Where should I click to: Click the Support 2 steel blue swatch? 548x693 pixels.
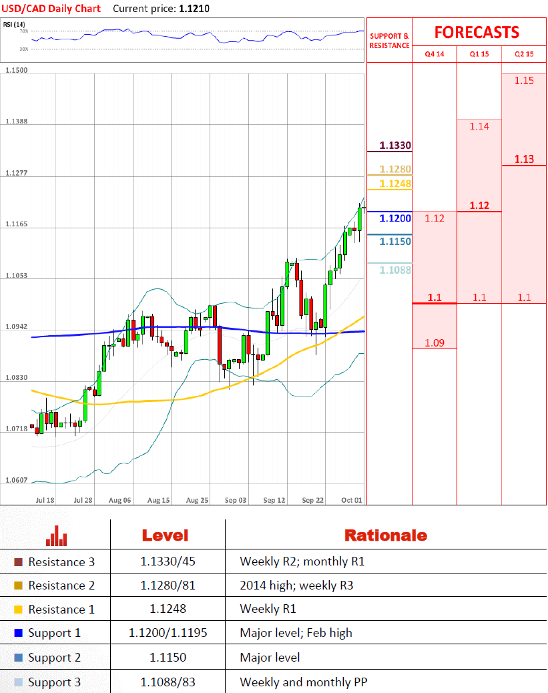(18, 658)
